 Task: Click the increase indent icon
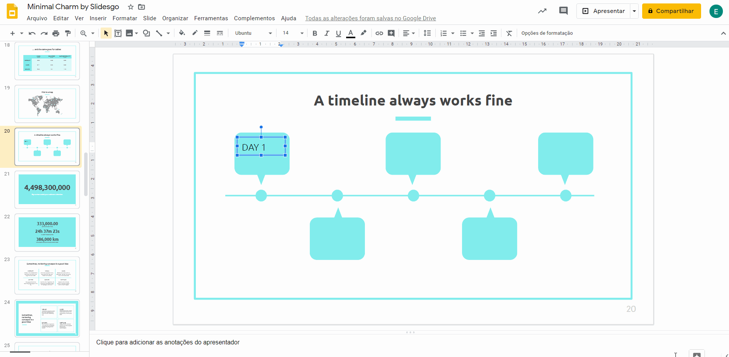click(x=494, y=33)
